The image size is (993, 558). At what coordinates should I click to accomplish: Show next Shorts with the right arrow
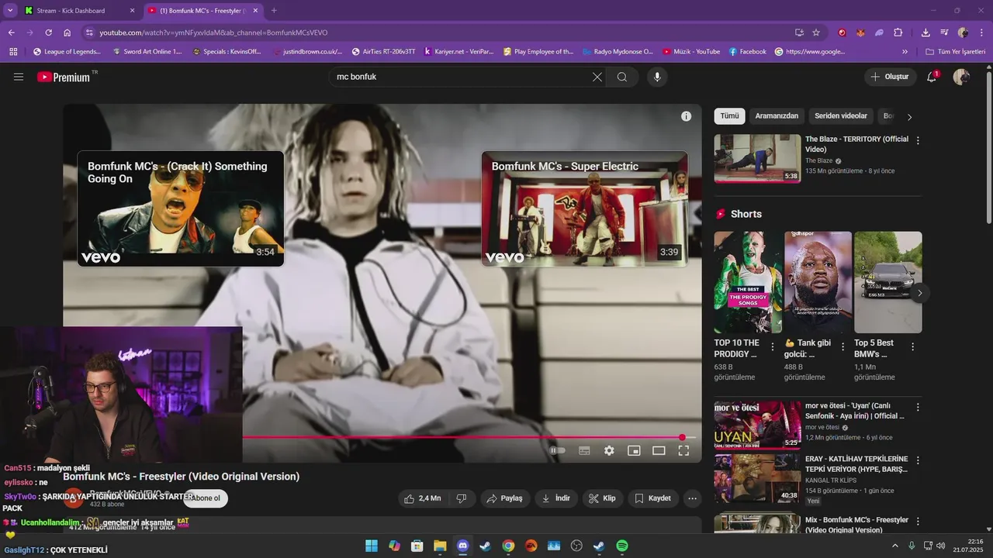(919, 293)
